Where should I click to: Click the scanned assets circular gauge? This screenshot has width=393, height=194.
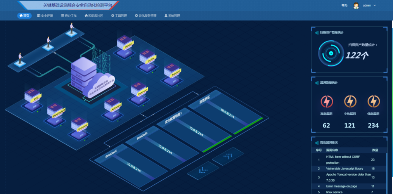pos(331,53)
